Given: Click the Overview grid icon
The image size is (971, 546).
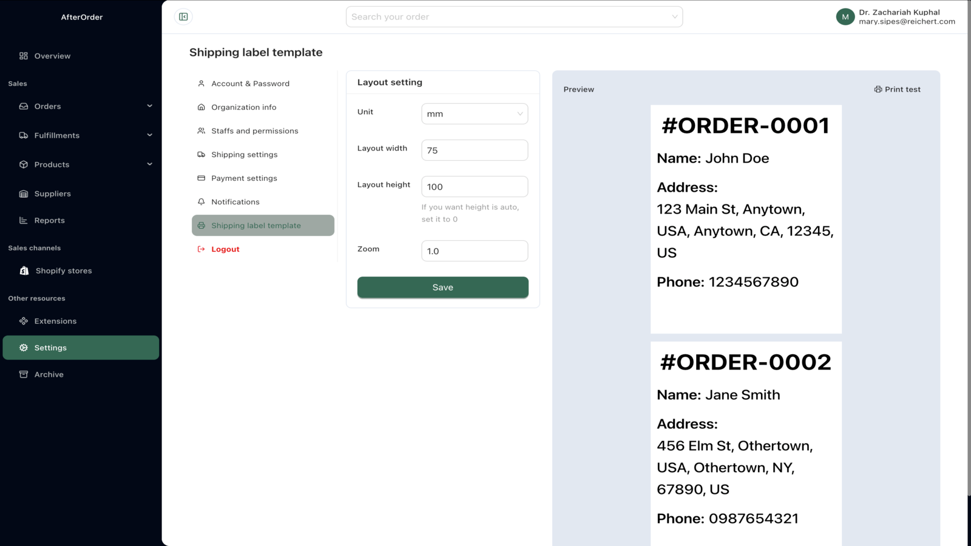Looking at the screenshot, I should 24,56.
